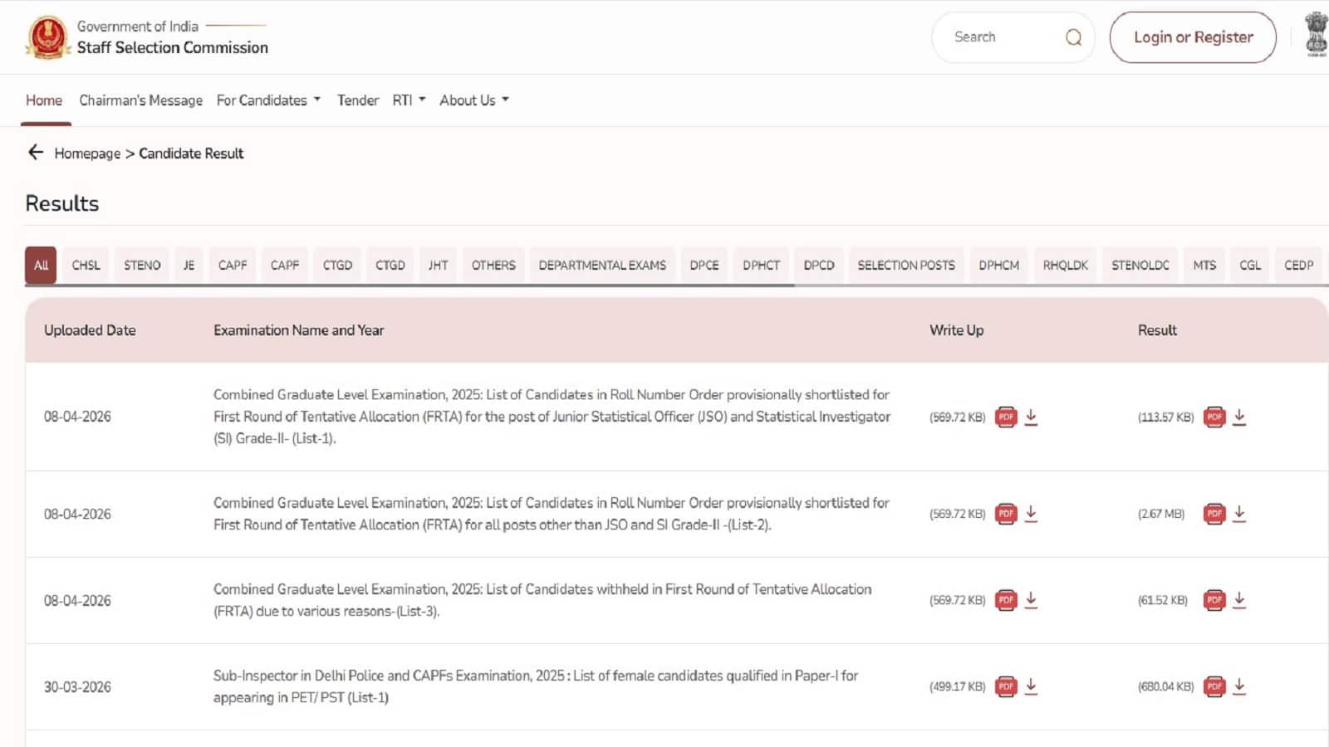Click the Login or Register button
Screen dimensions: 1329x747
click(x=1192, y=37)
